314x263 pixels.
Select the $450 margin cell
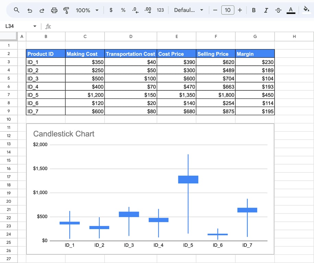pos(255,95)
